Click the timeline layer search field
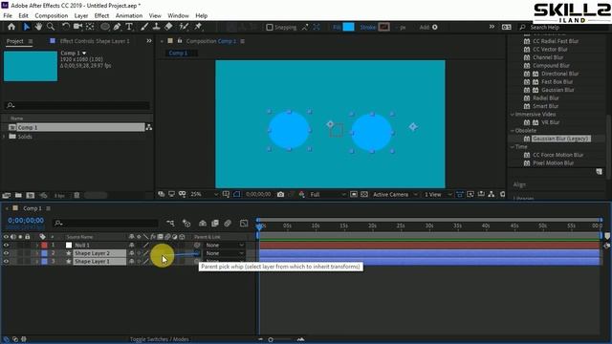Viewport: 612px width, 344px height. point(106,223)
